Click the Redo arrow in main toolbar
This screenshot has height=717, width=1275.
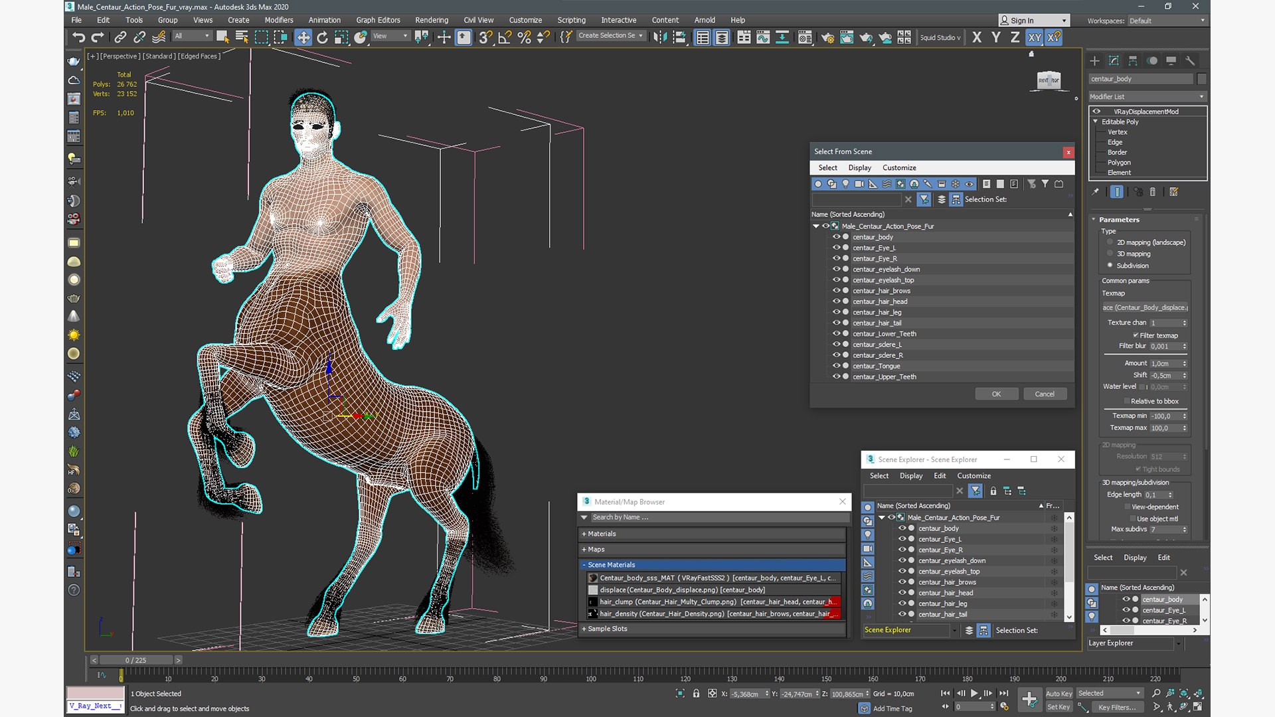click(98, 37)
